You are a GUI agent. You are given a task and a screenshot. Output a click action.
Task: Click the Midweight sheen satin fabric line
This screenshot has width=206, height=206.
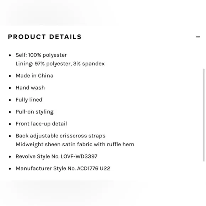[75, 145]
